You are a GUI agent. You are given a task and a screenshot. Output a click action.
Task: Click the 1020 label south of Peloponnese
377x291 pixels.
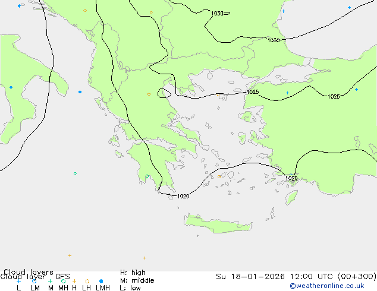click(183, 196)
